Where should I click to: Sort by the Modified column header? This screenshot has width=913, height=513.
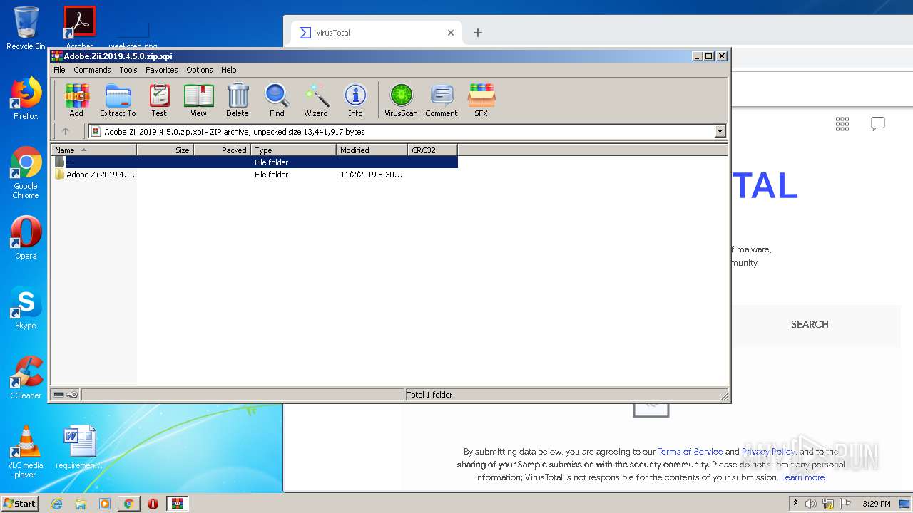[x=372, y=150]
